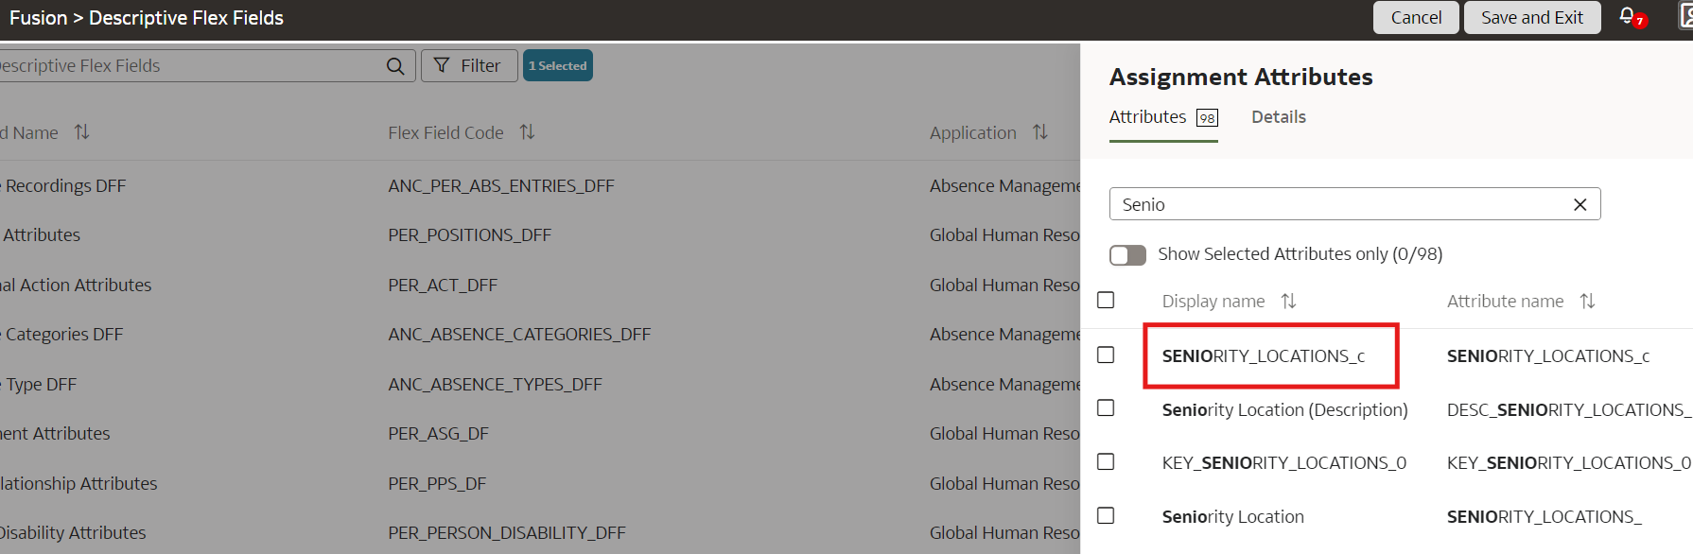Open the Filter button

click(x=469, y=65)
